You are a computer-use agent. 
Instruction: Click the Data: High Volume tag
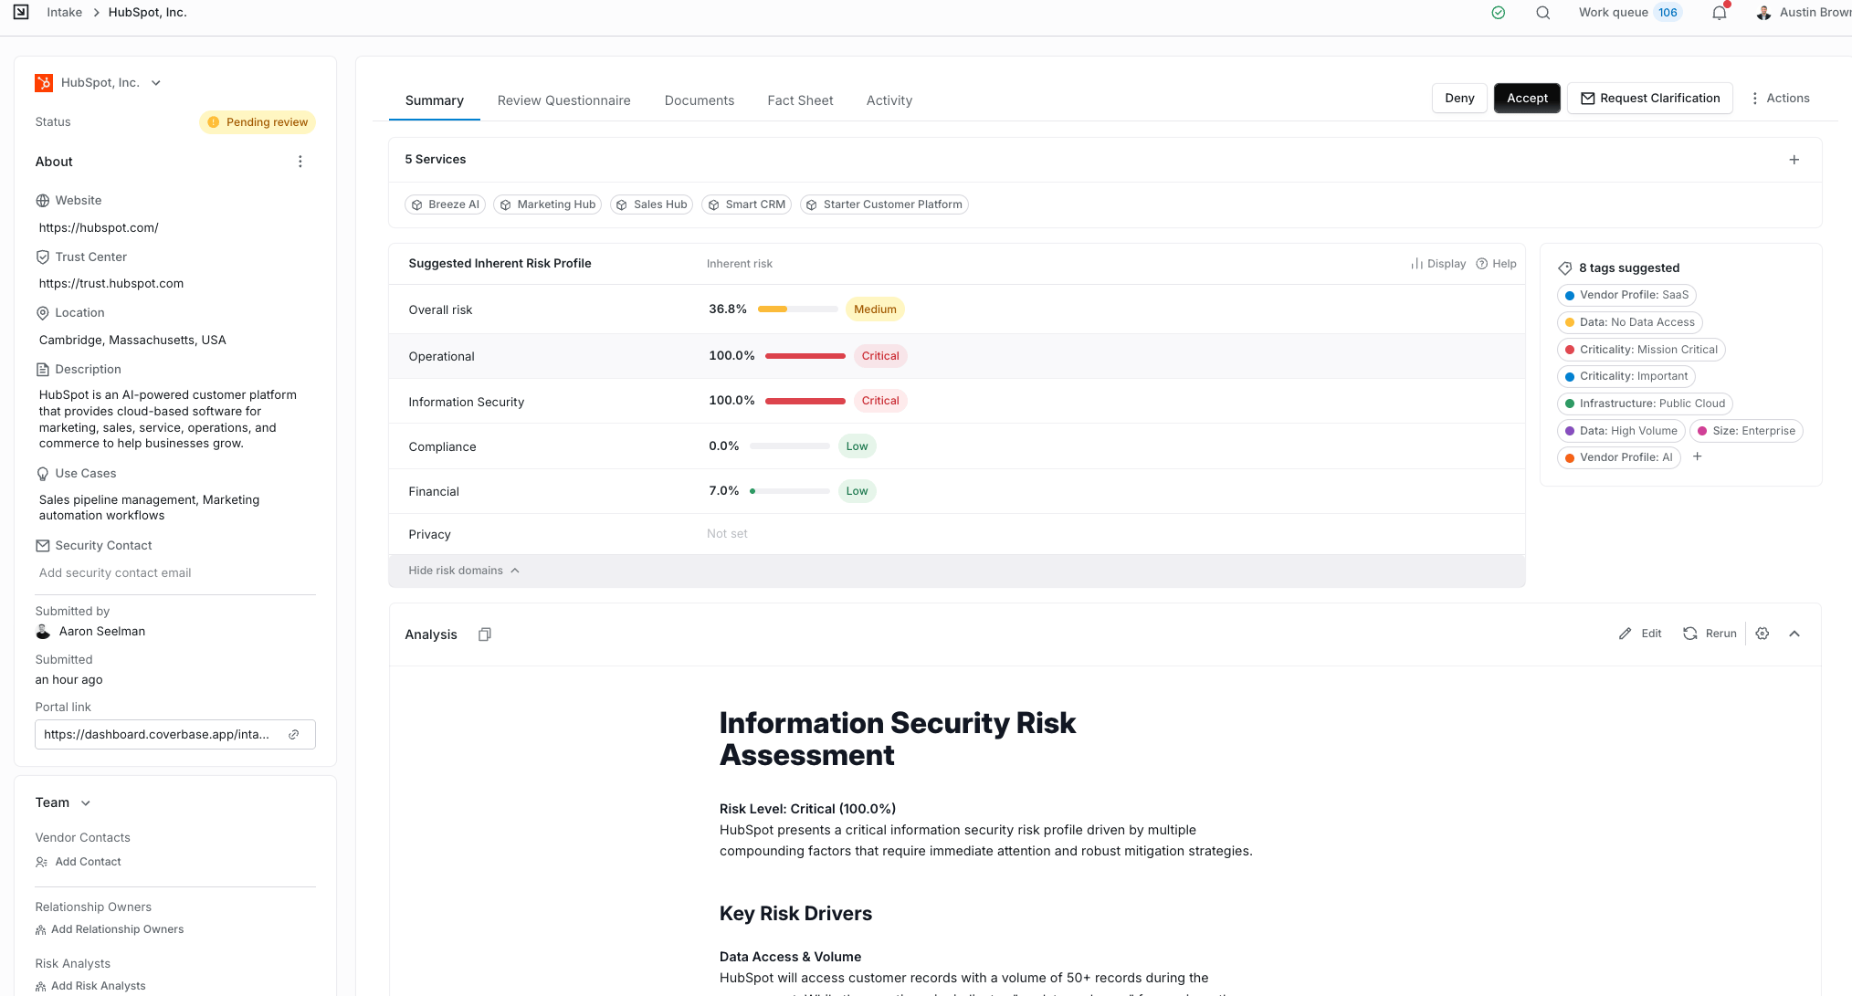[1621, 431]
